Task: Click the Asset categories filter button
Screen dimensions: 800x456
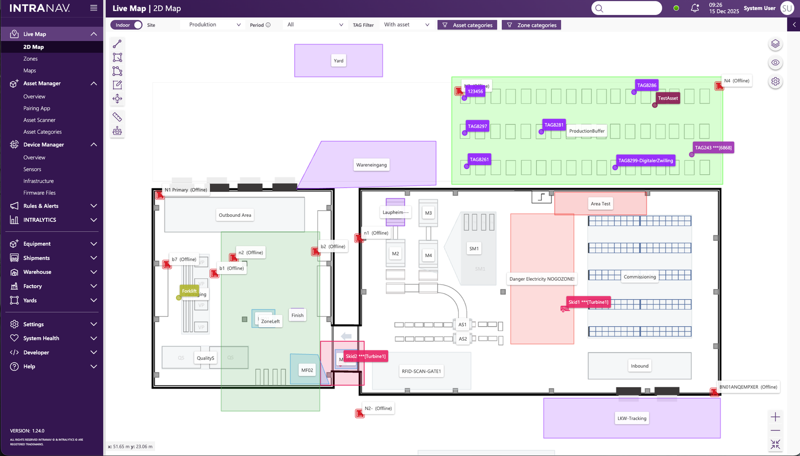Action: (x=467, y=25)
